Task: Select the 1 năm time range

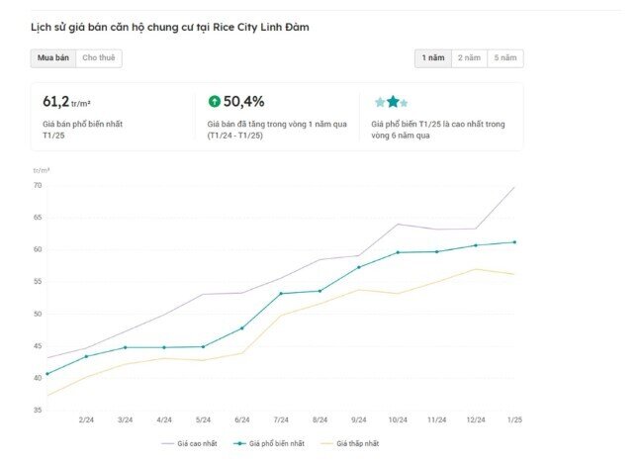Action: [x=433, y=58]
